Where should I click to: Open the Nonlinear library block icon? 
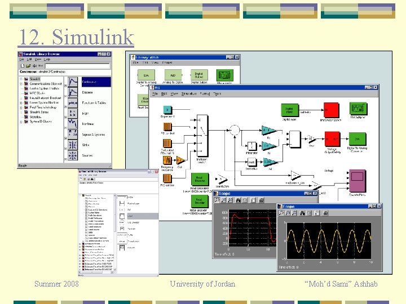pos(73,124)
